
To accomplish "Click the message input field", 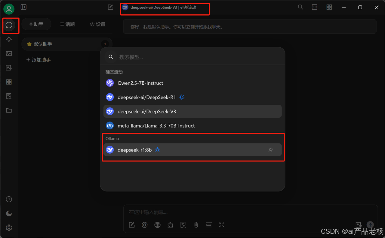I will pyautogui.click(x=250, y=212).
